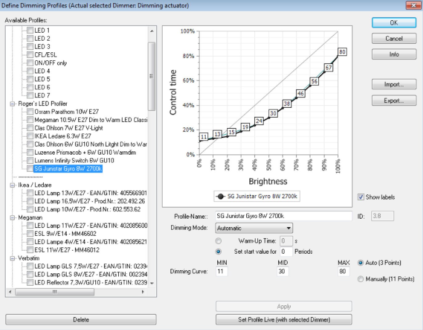Select Lumens Infinity Switch 6W GU10 profile
423x330 pixels.
point(74,160)
